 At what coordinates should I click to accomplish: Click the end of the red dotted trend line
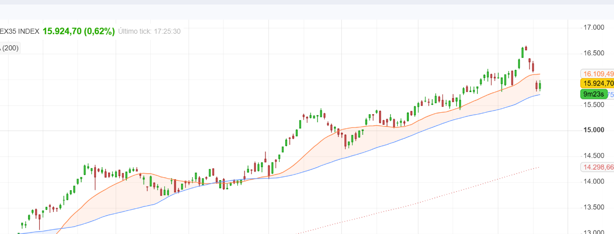539,167
